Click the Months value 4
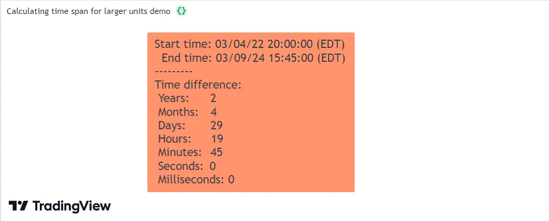Screen dimensions: 549x221 coord(213,112)
